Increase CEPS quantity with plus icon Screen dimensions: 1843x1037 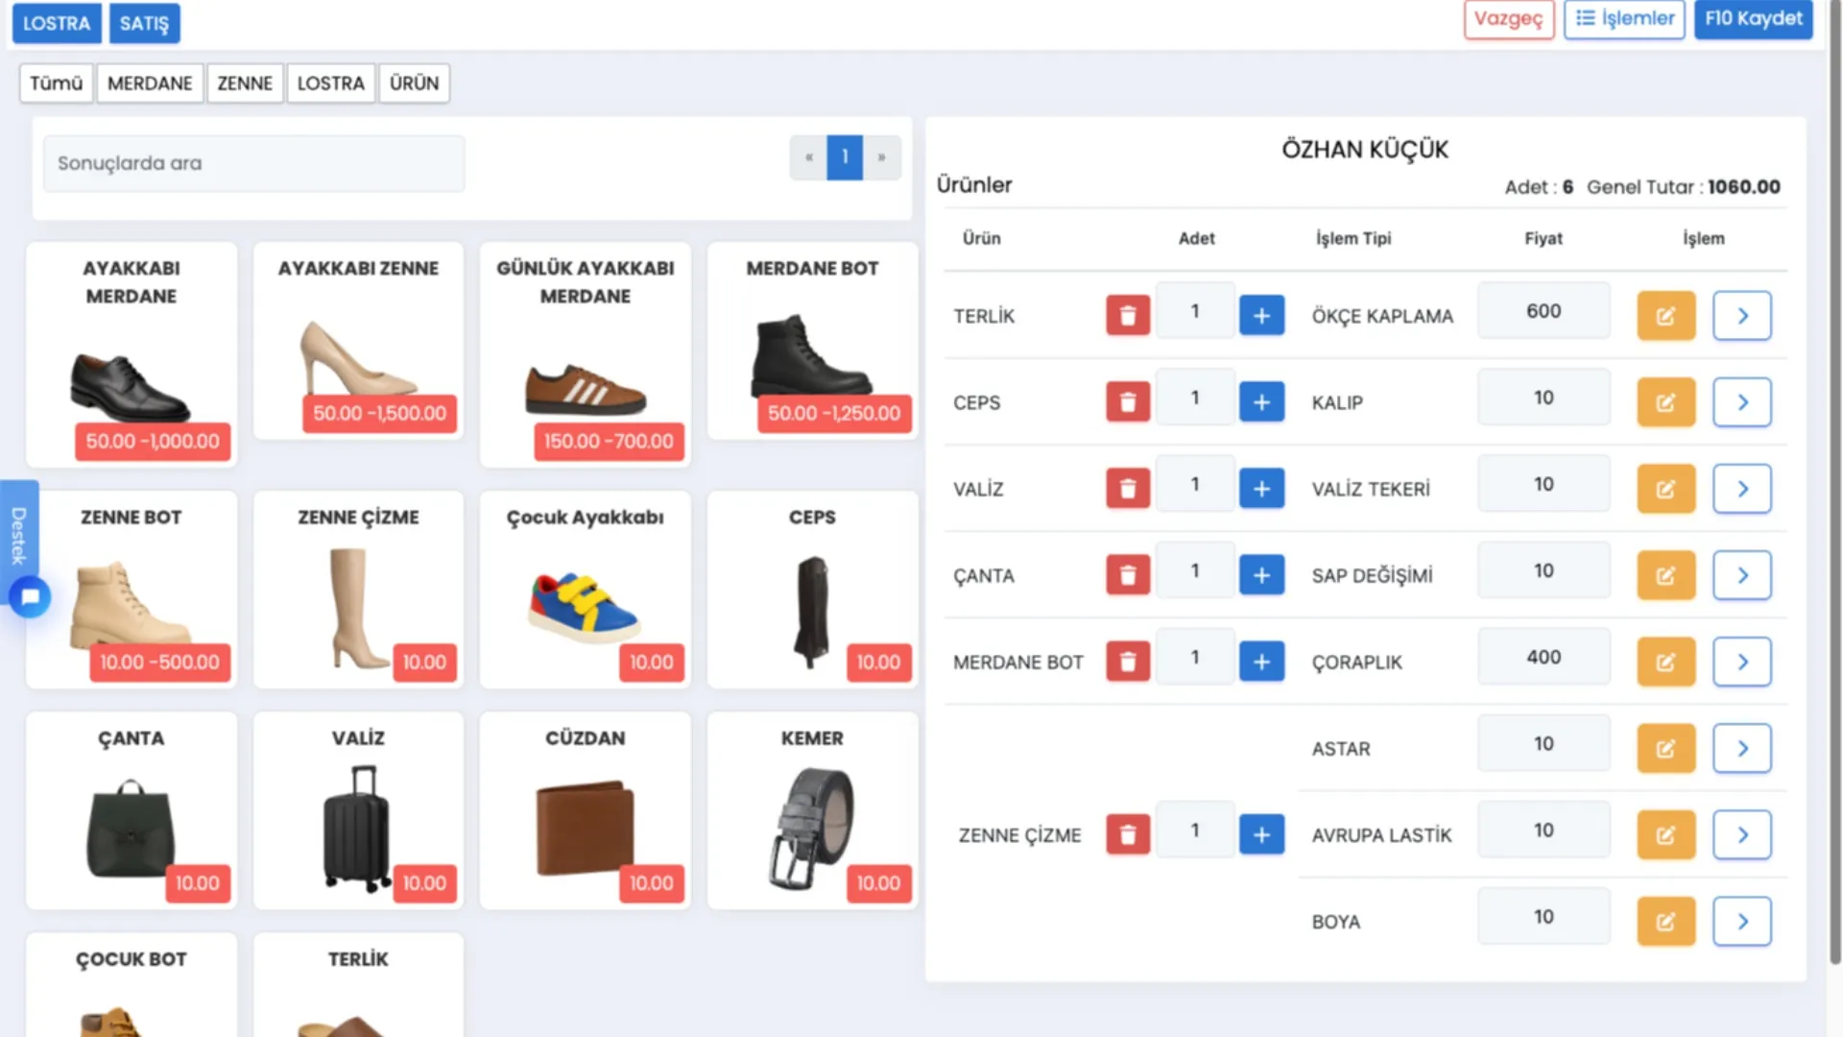coord(1261,401)
